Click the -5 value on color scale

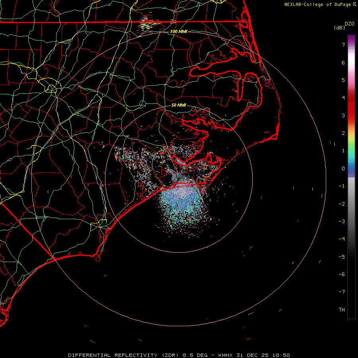coord(342,257)
